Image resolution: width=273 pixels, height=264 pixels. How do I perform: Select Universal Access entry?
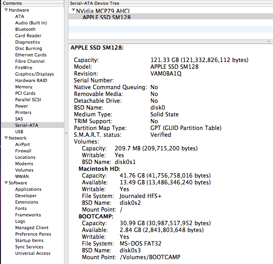coord(33,253)
